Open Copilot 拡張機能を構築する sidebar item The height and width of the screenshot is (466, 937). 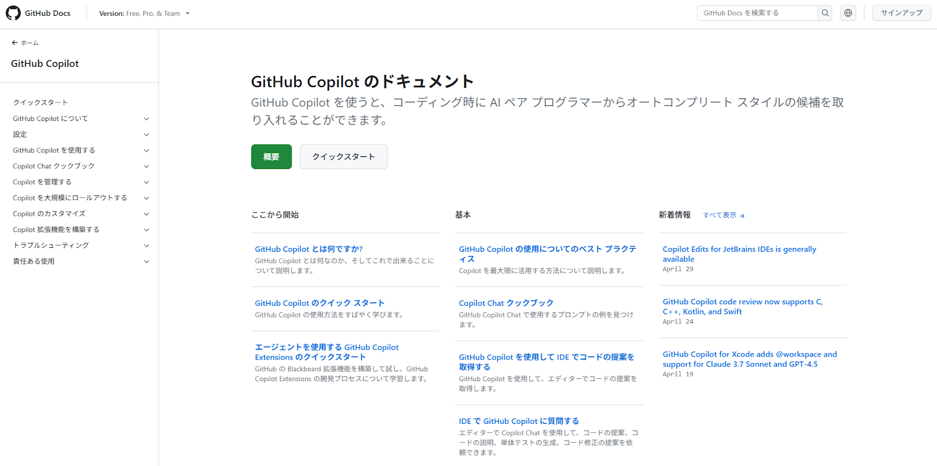[56, 229]
